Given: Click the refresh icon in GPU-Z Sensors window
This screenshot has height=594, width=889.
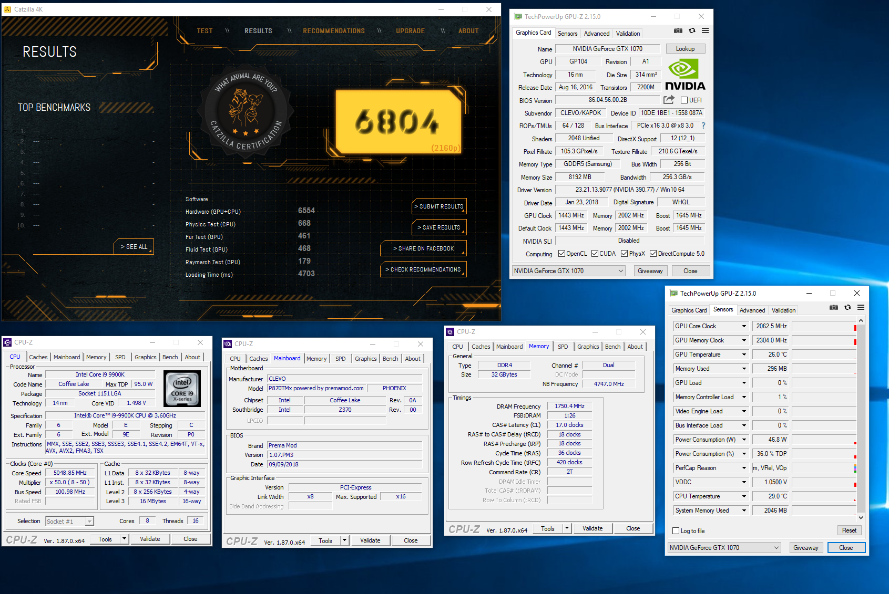Looking at the screenshot, I should click(x=847, y=308).
